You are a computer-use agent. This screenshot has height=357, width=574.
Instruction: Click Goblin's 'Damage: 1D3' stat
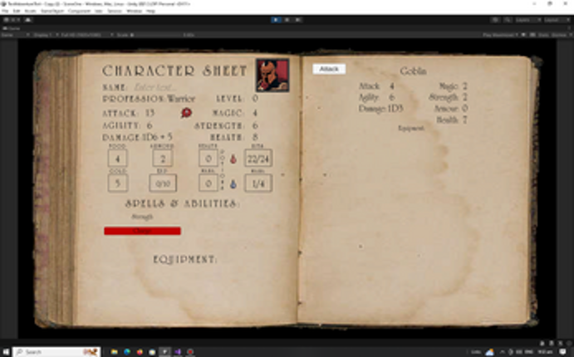tap(380, 109)
